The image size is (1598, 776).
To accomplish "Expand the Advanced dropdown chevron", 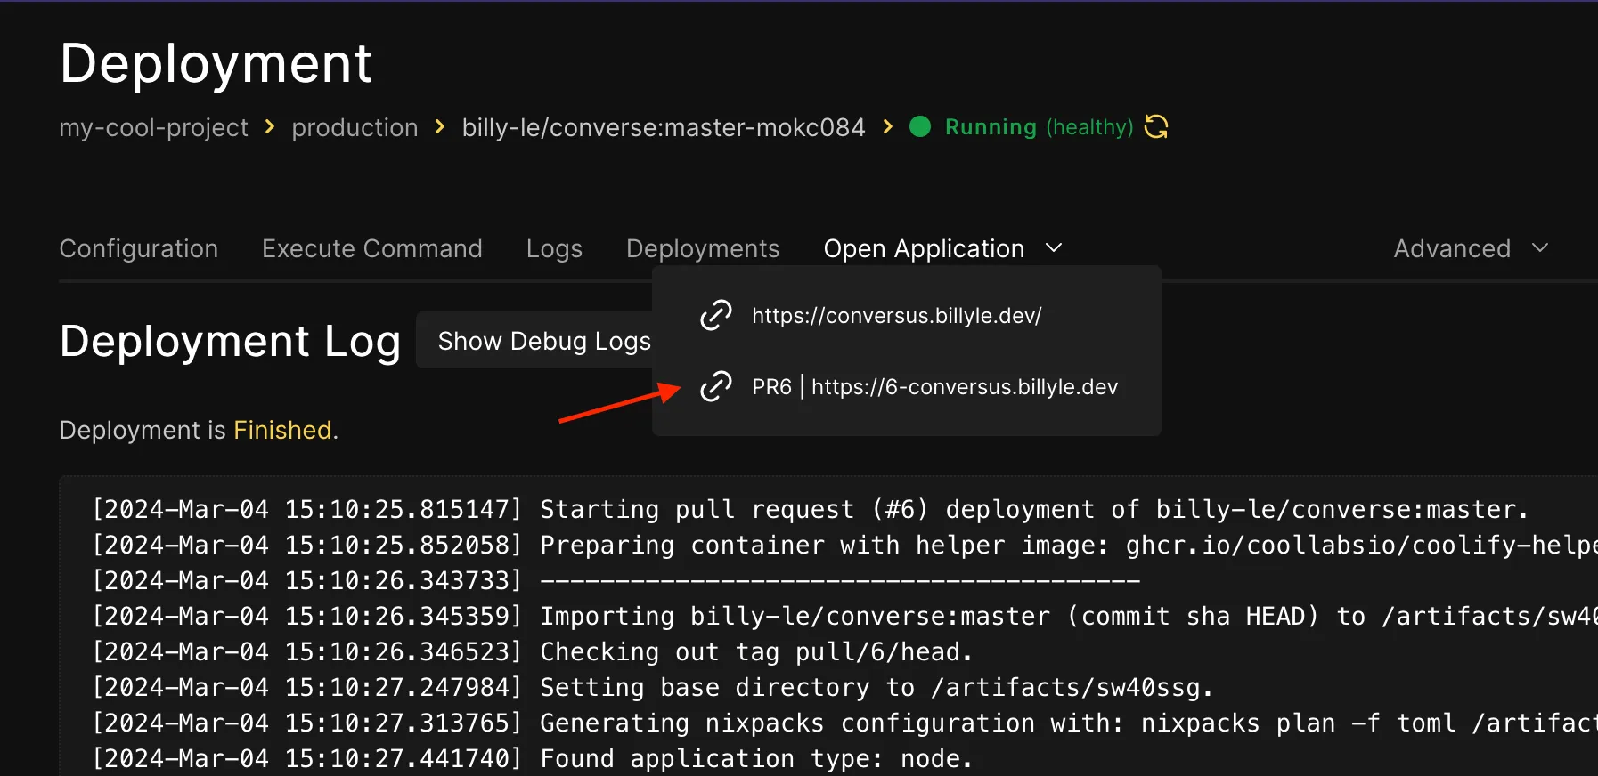I will tap(1540, 248).
